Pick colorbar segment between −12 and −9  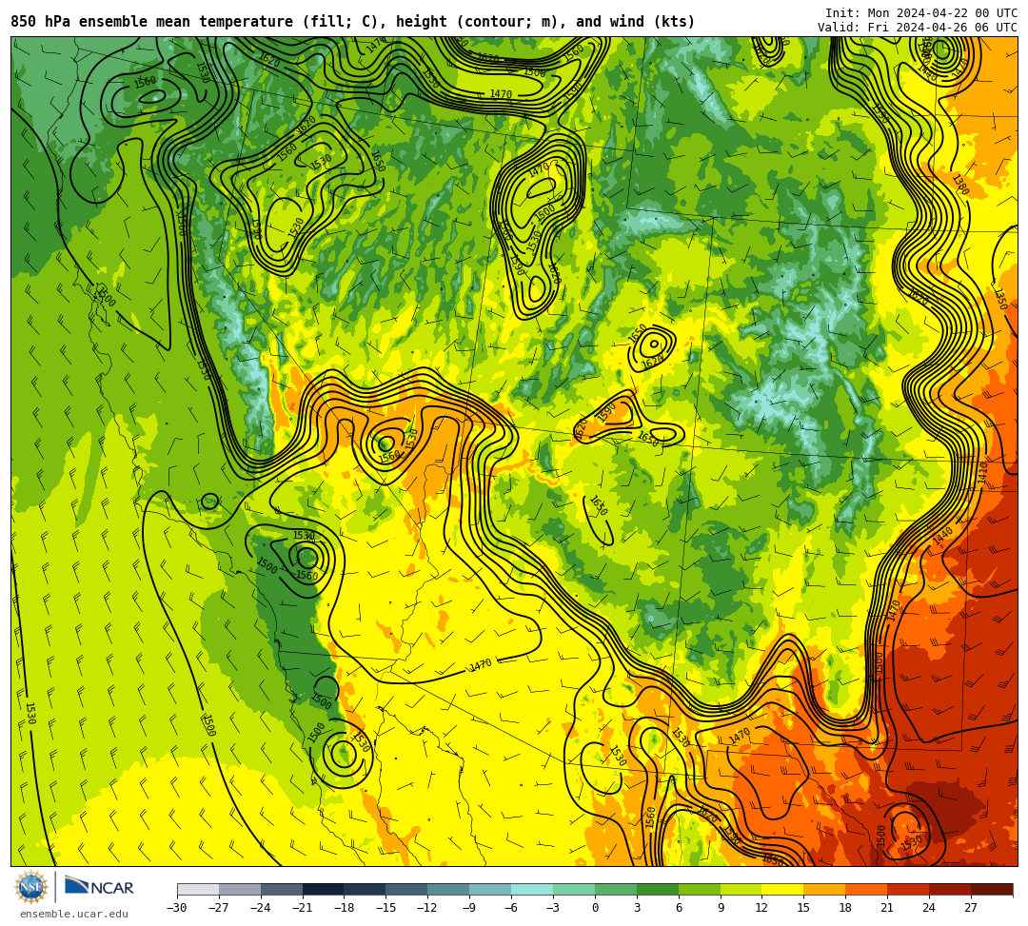point(449,889)
